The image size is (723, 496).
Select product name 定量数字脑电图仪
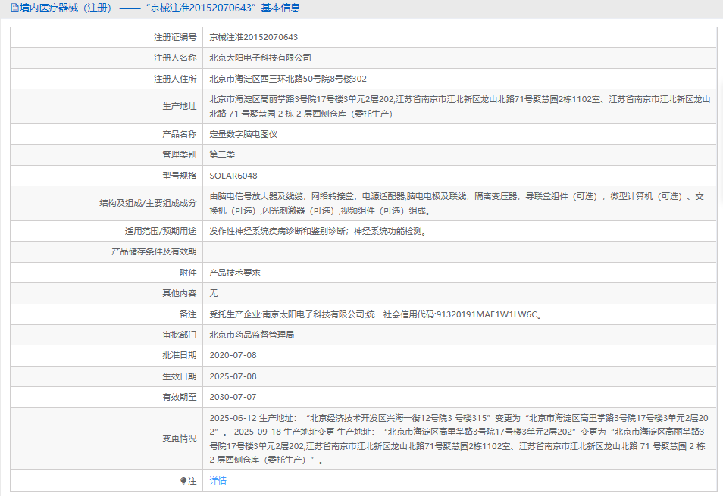pos(243,134)
